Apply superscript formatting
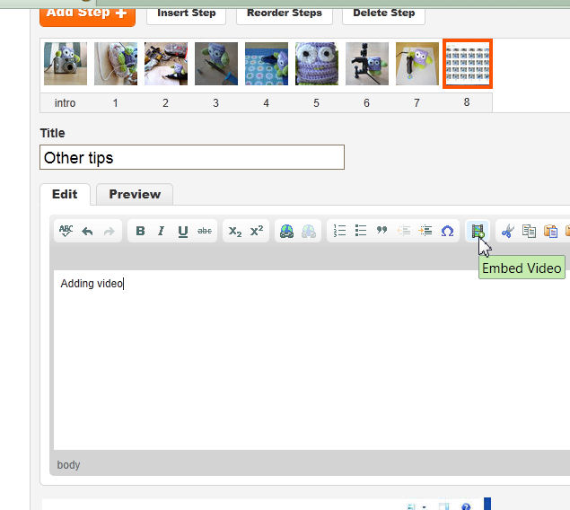This screenshot has width=570, height=510. pos(257,231)
